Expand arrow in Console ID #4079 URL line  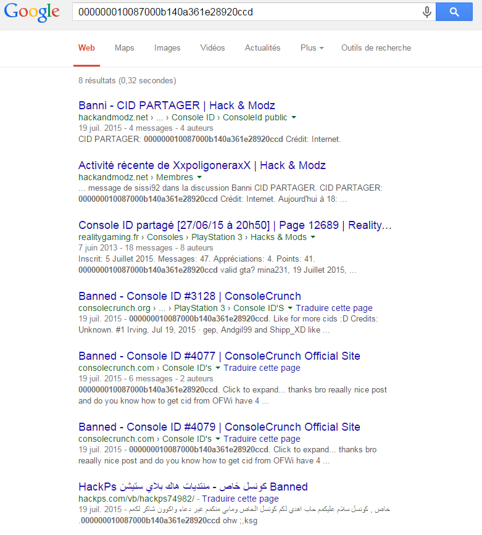coord(217,439)
